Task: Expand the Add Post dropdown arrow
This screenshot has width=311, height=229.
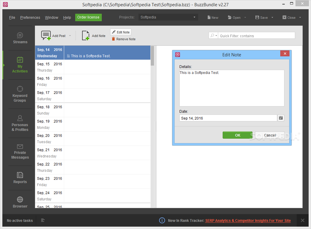Action: coord(70,36)
